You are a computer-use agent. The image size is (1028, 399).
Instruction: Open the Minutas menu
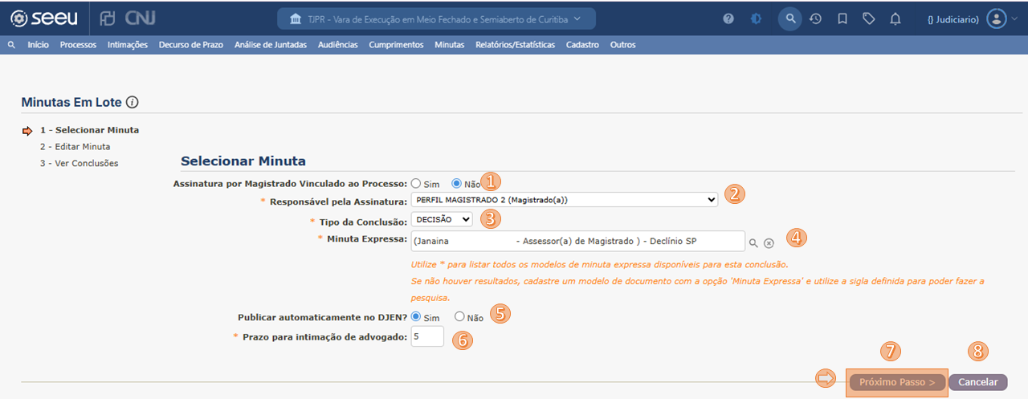pos(449,45)
